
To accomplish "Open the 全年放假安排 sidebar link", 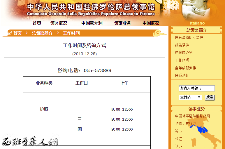I will [185, 68].
